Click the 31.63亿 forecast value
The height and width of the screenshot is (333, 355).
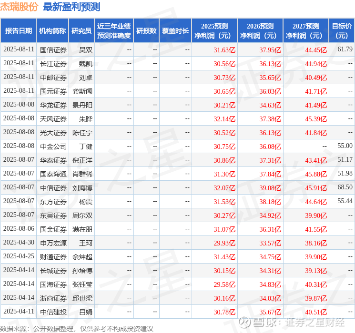[x=224, y=50]
